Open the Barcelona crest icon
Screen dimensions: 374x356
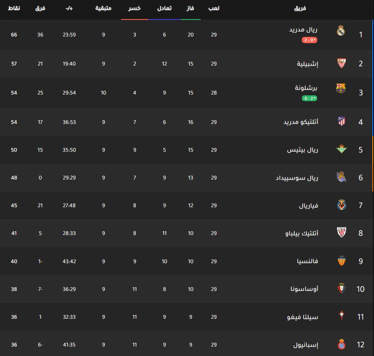[341, 88]
